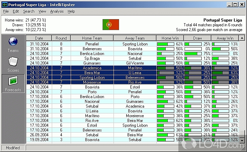The width and height of the screenshot is (247, 152).
Task: Click the Beira Mar vs U.Leiria row
Action: click(132, 73)
